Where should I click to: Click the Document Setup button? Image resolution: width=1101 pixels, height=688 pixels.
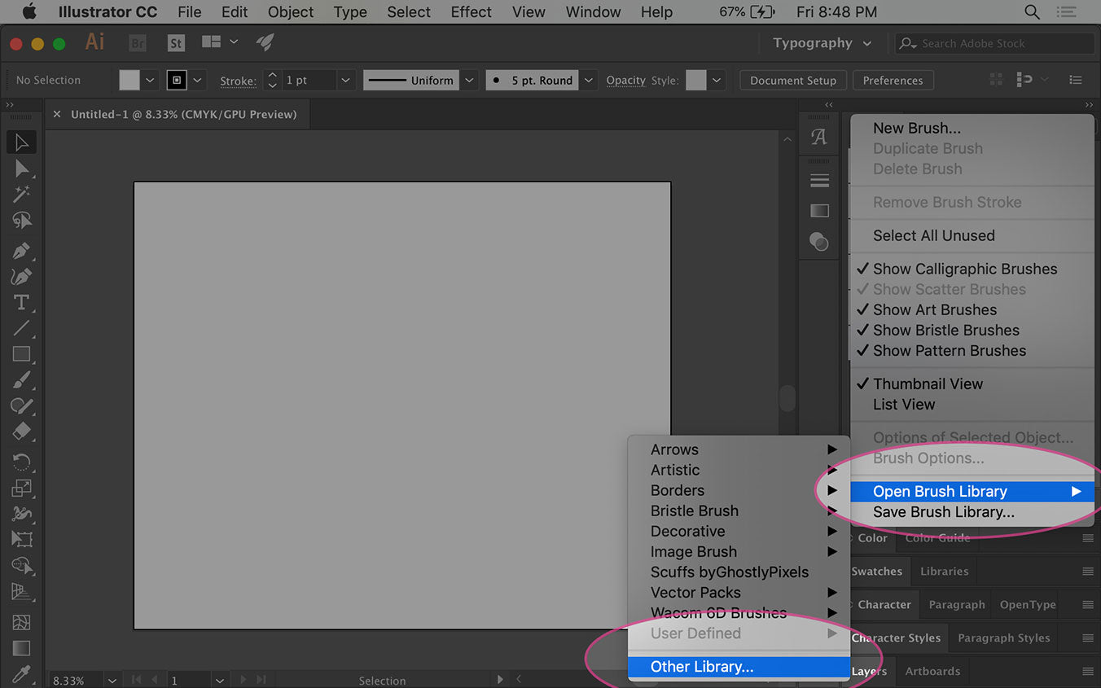click(793, 81)
